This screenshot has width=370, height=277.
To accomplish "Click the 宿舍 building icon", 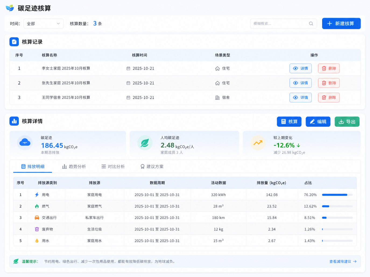I will [217, 98].
